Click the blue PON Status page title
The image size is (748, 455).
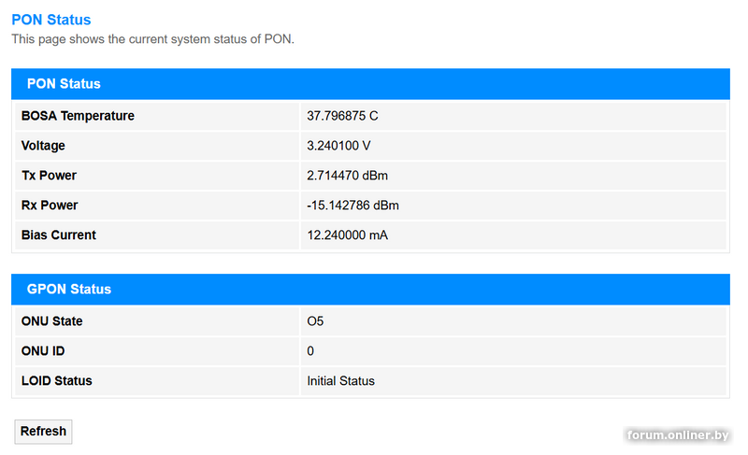(x=51, y=20)
